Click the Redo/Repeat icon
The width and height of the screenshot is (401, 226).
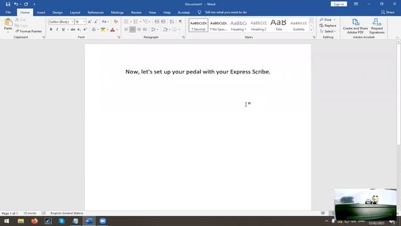[x=26, y=4]
